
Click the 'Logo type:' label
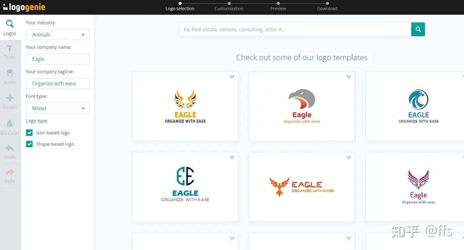coord(37,121)
